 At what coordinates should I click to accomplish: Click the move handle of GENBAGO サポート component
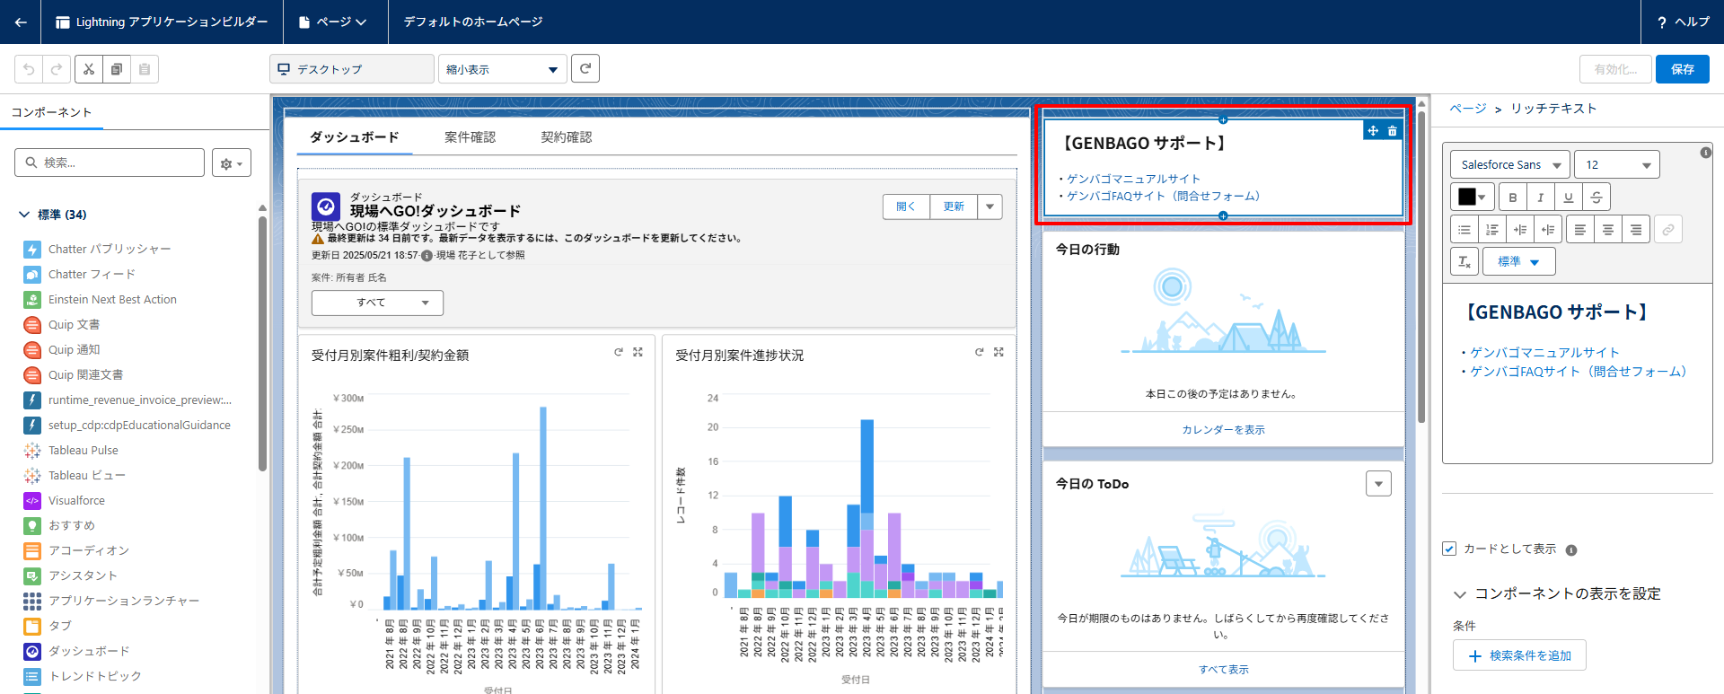click(x=1373, y=131)
